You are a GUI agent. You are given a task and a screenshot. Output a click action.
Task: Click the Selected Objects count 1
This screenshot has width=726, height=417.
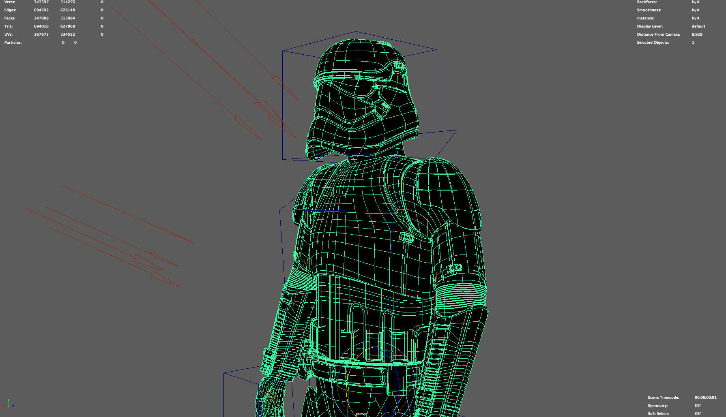[693, 43]
